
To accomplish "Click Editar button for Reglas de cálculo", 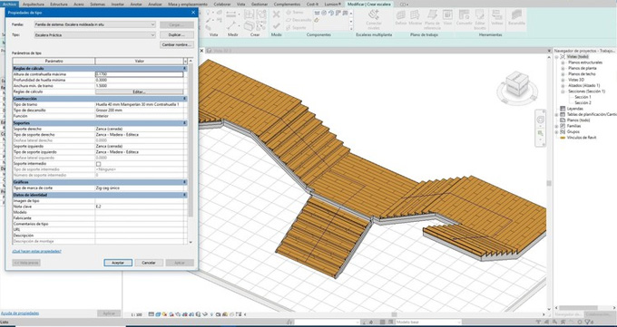I will tap(140, 92).
